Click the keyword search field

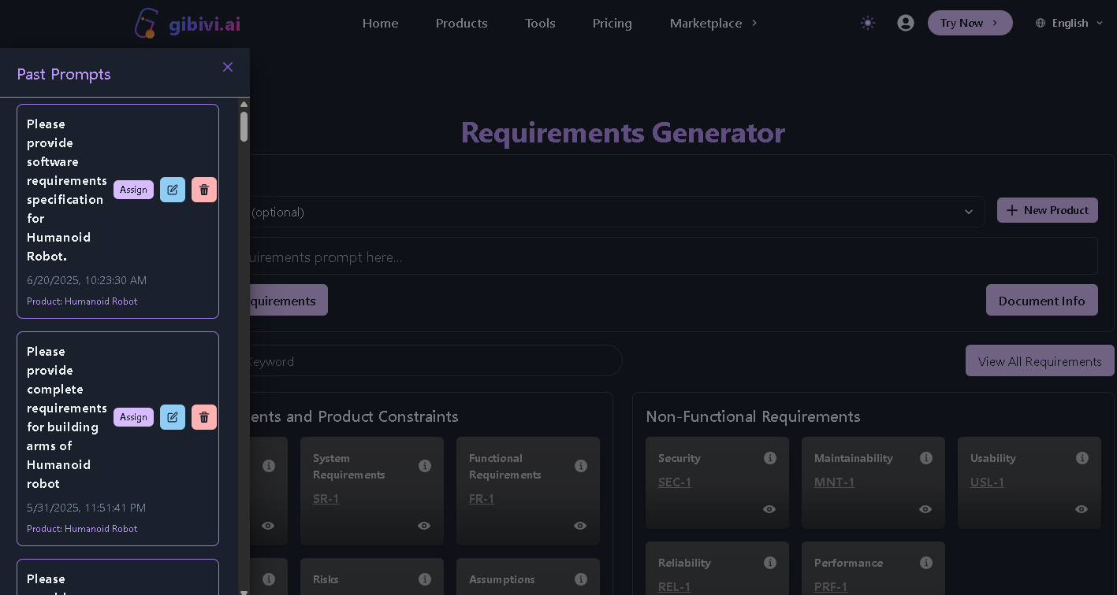[436, 360]
